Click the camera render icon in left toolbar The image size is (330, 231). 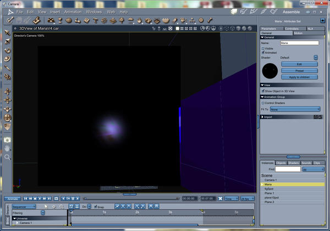click(7, 139)
